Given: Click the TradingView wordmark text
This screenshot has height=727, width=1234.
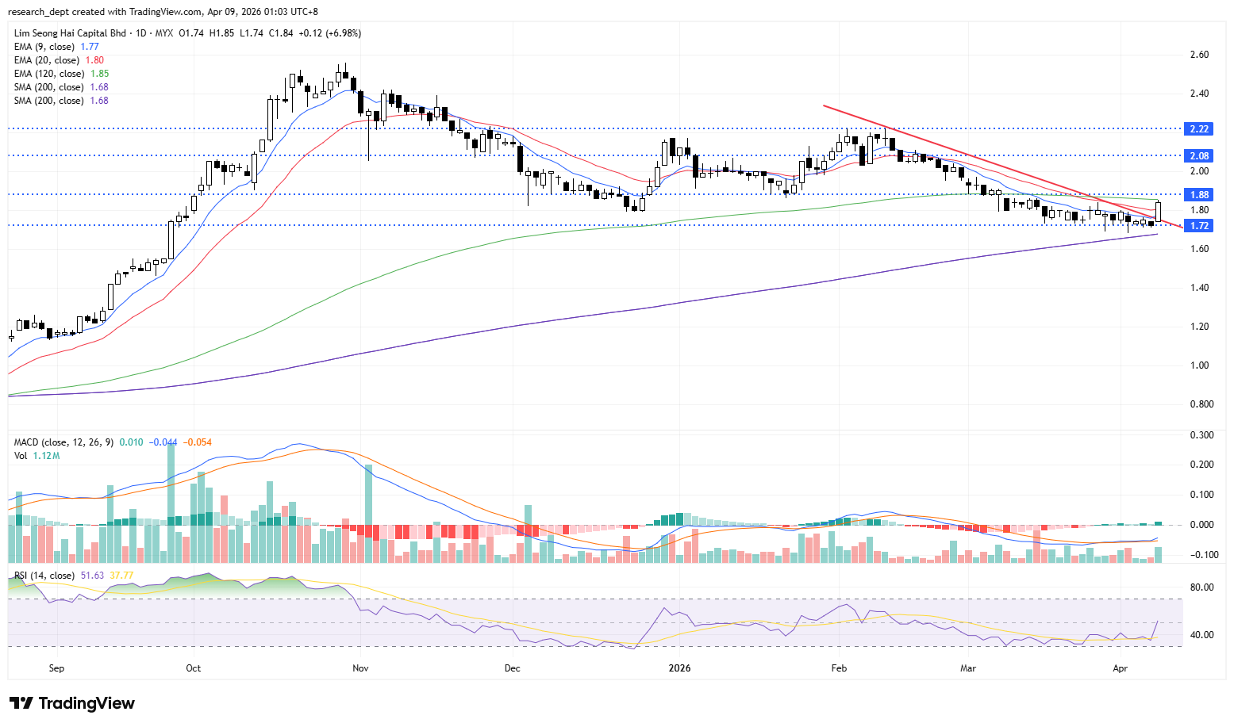Looking at the screenshot, I should 86,703.
